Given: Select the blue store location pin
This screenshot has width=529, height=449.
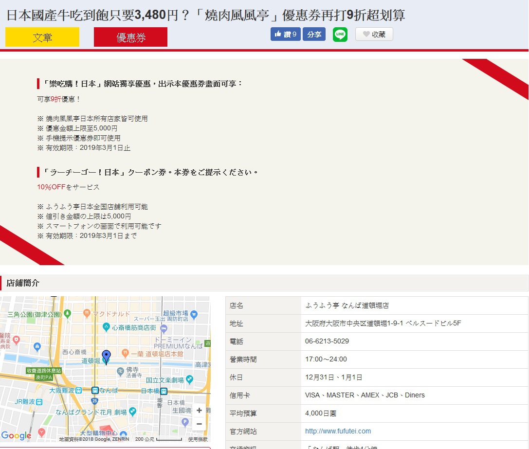Looking at the screenshot, I should [106, 357].
